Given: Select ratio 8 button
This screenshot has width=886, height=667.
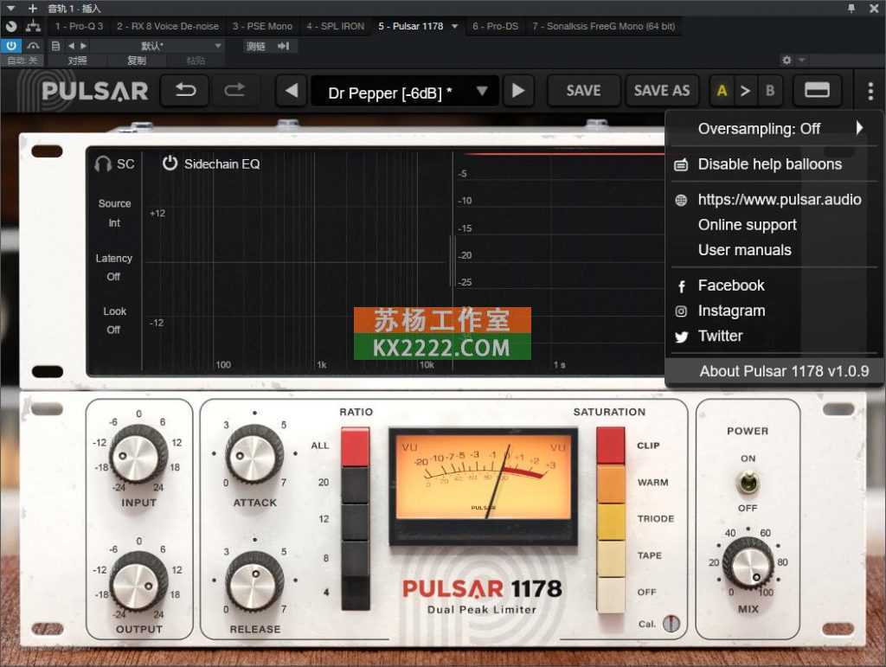Looking at the screenshot, I should 356,559.
